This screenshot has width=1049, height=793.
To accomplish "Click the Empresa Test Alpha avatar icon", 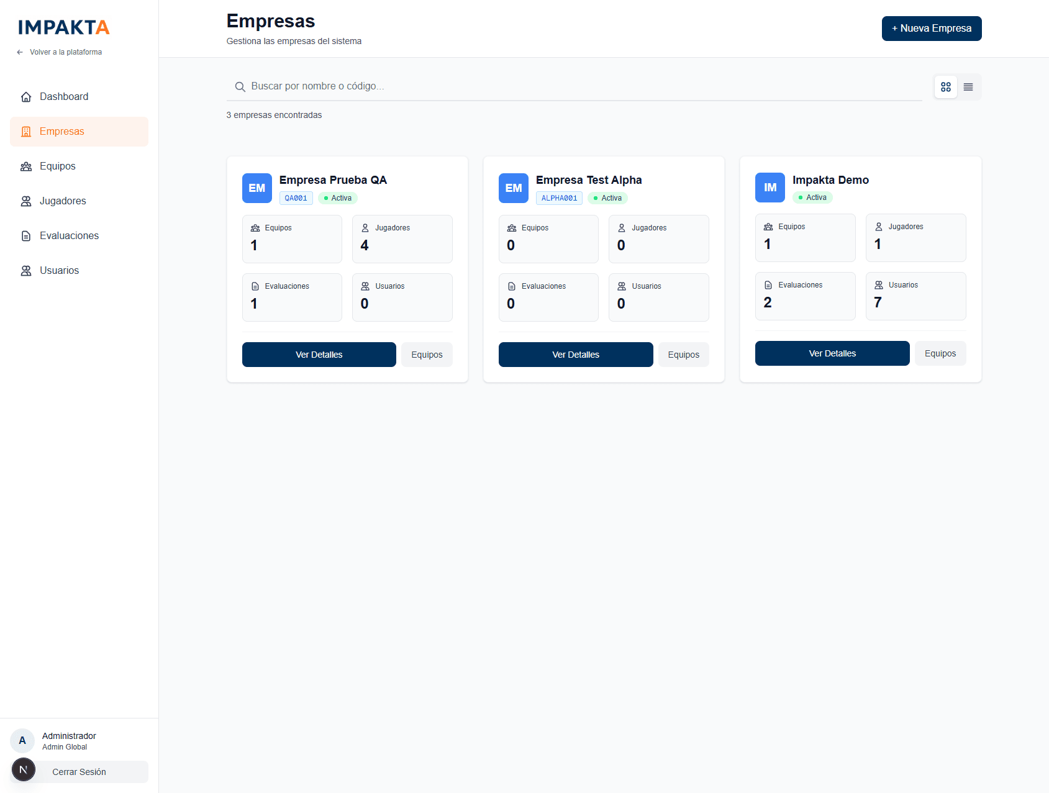I will click(513, 188).
